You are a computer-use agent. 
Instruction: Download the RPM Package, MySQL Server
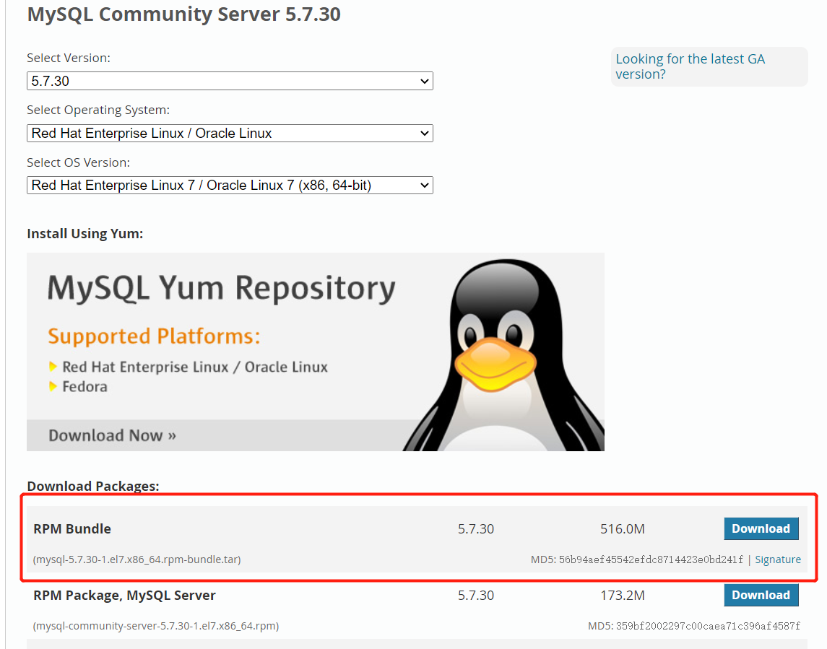(761, 595)
